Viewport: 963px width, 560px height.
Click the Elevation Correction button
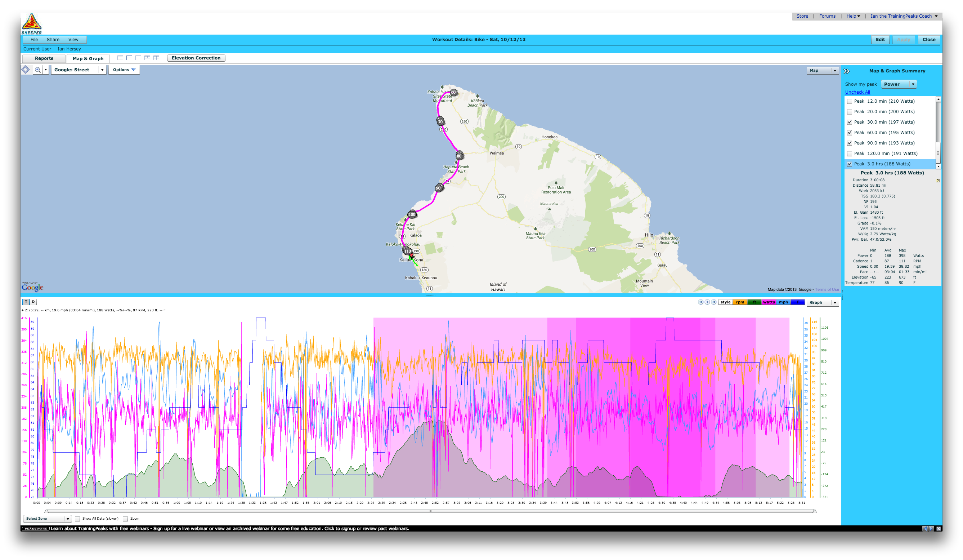click(196, 58)
